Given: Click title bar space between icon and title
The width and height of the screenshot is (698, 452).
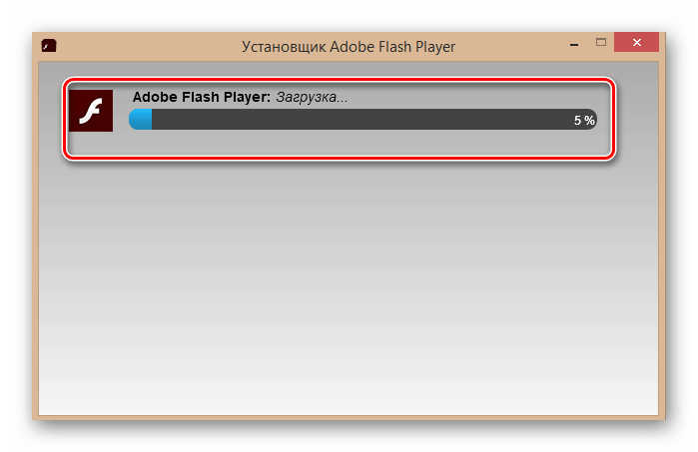Looking at the screenshot, I should coord(149,46).
